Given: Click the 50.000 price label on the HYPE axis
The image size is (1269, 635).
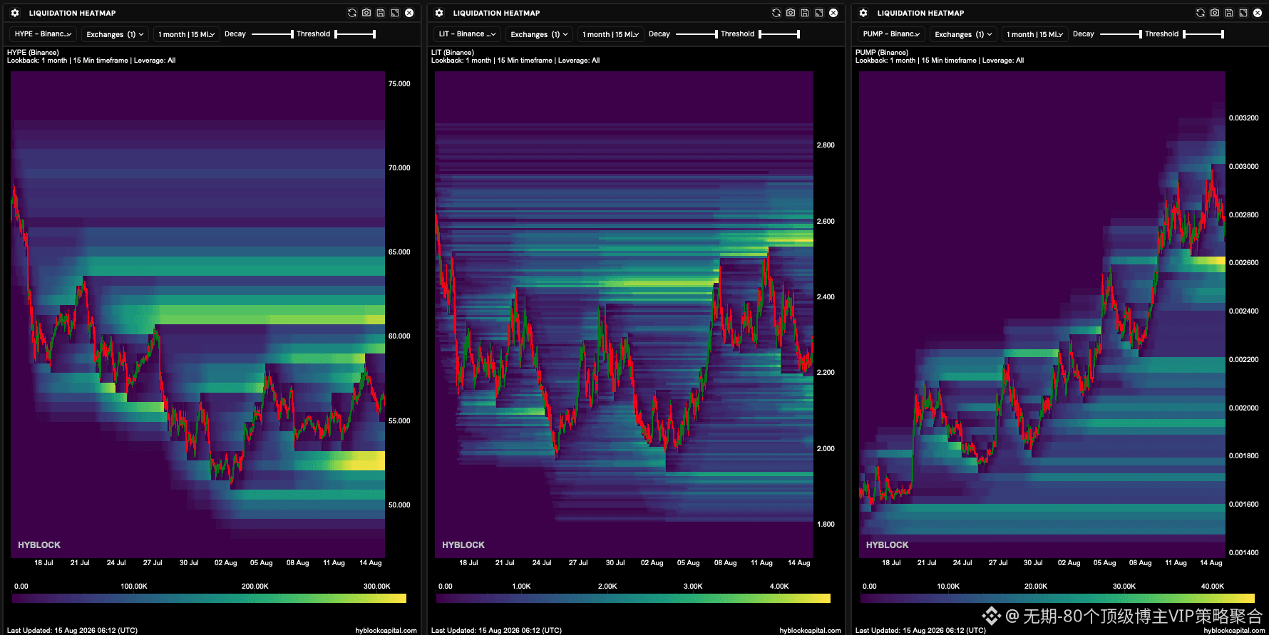Looking at the screenshot, I should pyautogui.click(x=399, y=505).
